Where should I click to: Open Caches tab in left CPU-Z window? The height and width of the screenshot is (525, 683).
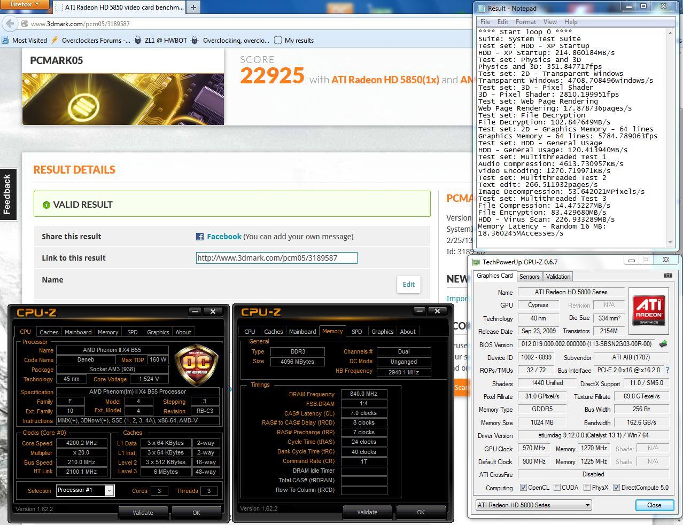click(49, 332)
